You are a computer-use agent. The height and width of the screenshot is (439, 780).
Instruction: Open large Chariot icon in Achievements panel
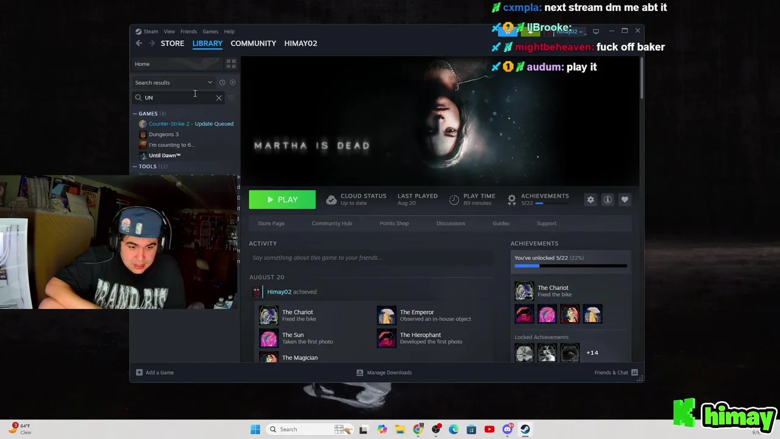point(524,291)
